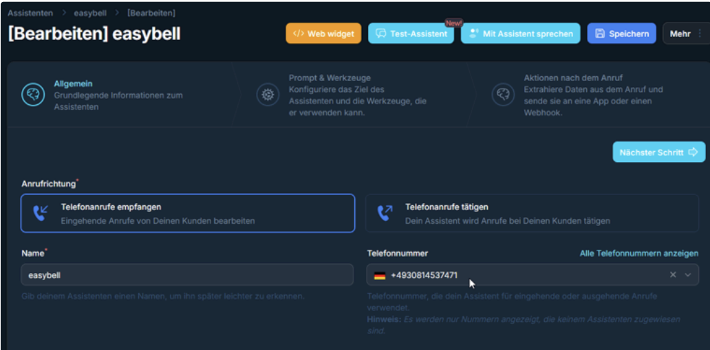Click the outgoing call phone icon
Image resolution: width=710 pixels, height=350 pixels.
(385, 213)
